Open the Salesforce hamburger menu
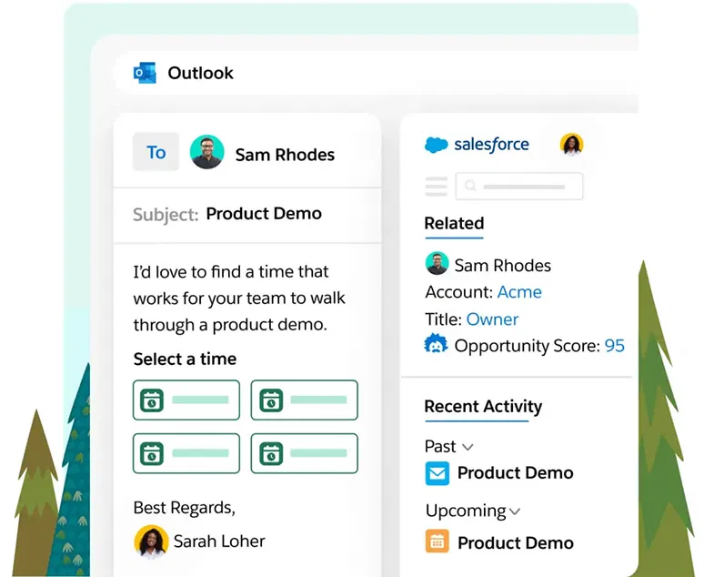The height and width of the screenshot is (577, 704). coord(436,187)
